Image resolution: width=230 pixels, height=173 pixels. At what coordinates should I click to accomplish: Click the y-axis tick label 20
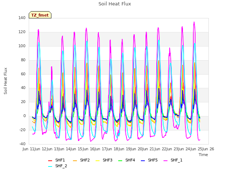click(x=23, y=102)
